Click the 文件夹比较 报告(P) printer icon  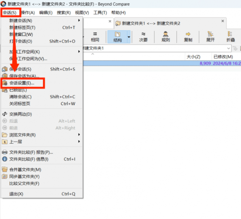pyautogui.click(x=5, y=152)
